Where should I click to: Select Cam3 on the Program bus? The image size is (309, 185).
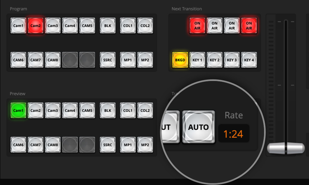point(53,26)
